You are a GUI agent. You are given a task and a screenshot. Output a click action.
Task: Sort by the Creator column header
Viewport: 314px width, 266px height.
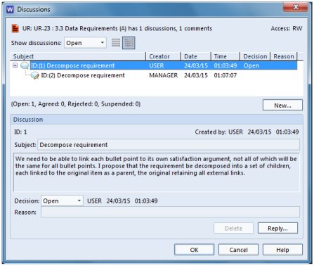[x=164, y=56]
